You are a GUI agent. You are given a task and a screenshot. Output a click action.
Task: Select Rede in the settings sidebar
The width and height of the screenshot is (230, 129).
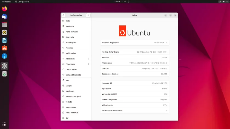click(x=76, y=21)
